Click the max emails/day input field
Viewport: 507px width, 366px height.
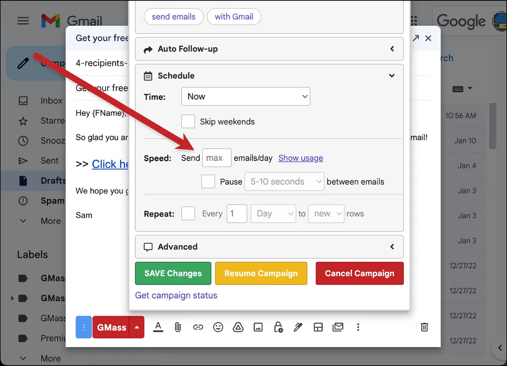click(x=217, y=158)
